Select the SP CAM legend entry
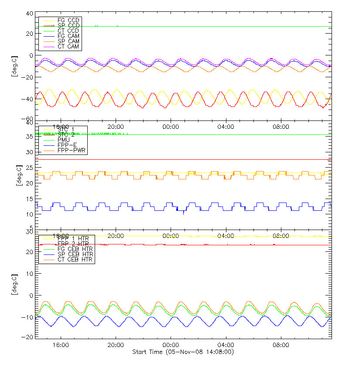The image size is (349, 371). pyautogui.click(x=68, y=41)
